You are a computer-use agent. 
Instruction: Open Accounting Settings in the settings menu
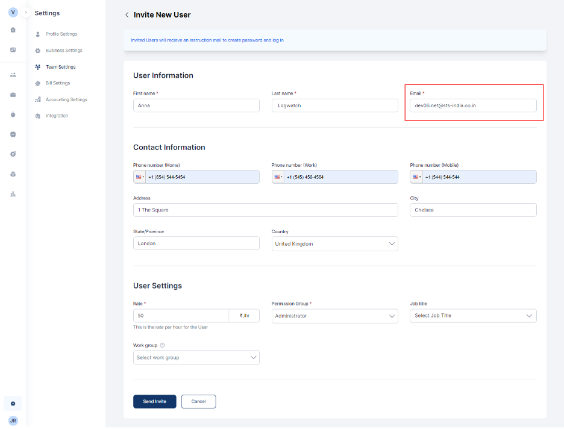[66, 100]
